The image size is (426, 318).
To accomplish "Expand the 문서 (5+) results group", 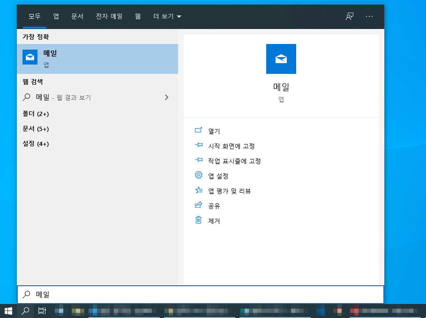I will (36, 129).
